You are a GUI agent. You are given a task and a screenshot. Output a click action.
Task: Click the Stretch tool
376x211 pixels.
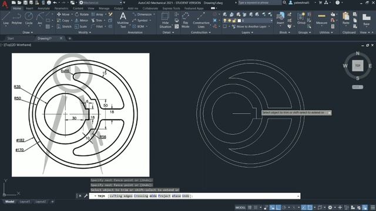[64, 26]
